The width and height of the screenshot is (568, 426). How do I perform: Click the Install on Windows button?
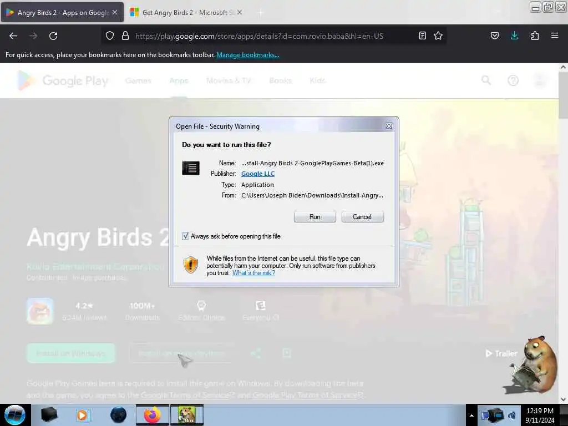pyautogui.click(x=71, y=353)
